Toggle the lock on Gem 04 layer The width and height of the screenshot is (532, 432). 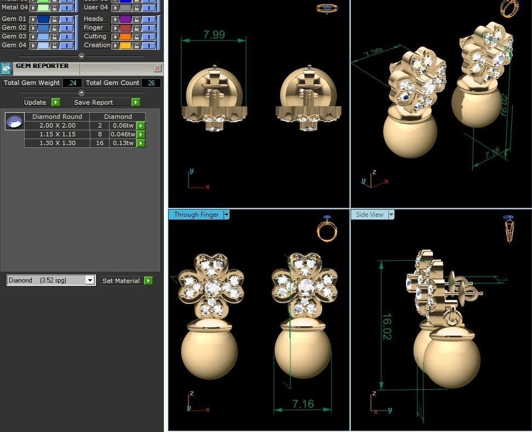pyautogui.click(x=54, y=45)
